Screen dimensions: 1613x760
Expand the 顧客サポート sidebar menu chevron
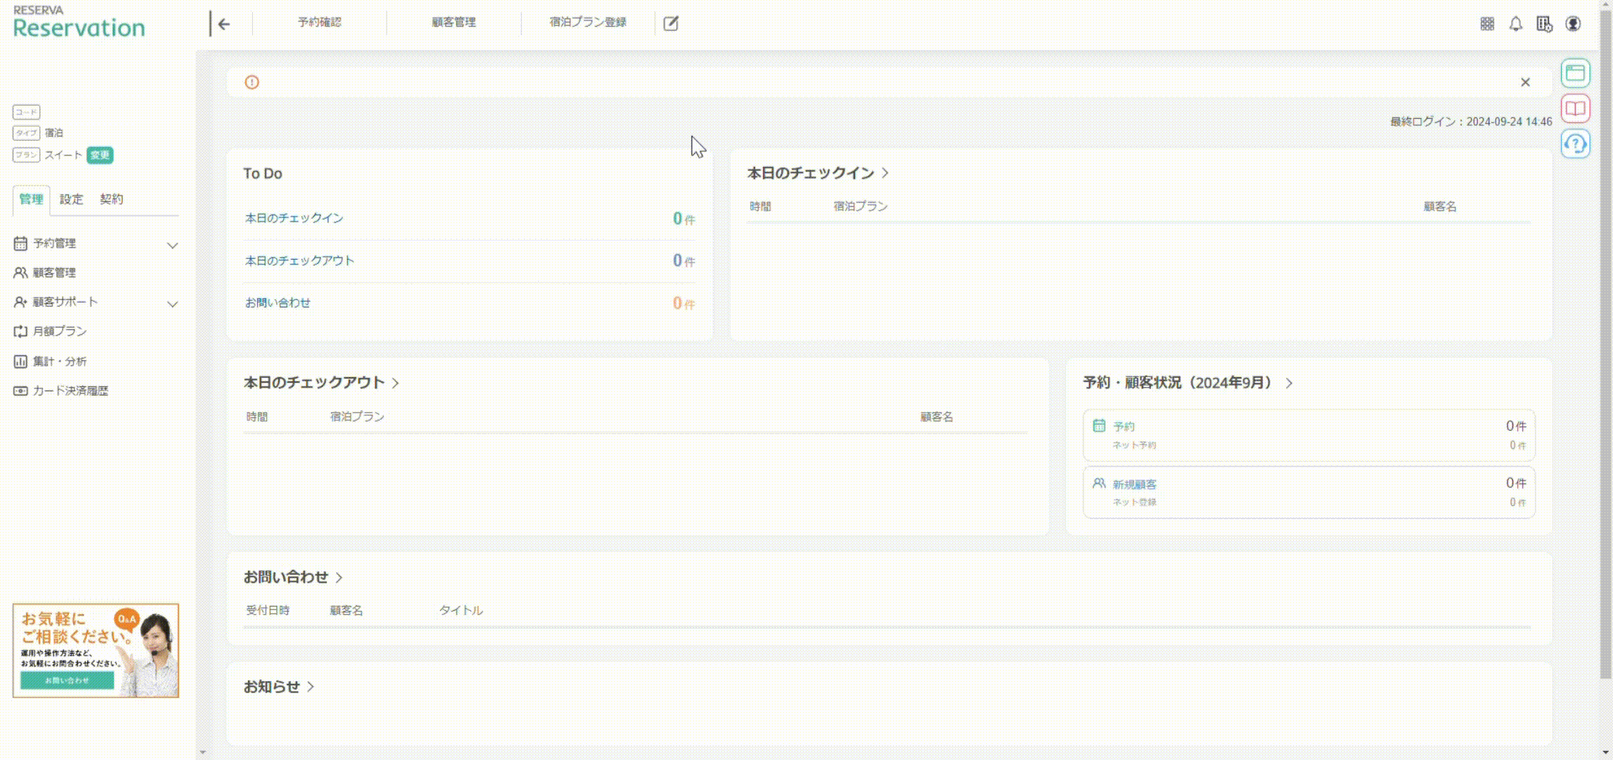[172, 303]
